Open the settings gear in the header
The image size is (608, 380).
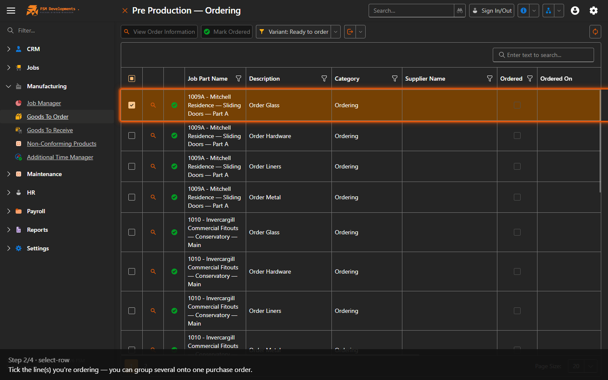pyautogui.click(x=594, y=11)
